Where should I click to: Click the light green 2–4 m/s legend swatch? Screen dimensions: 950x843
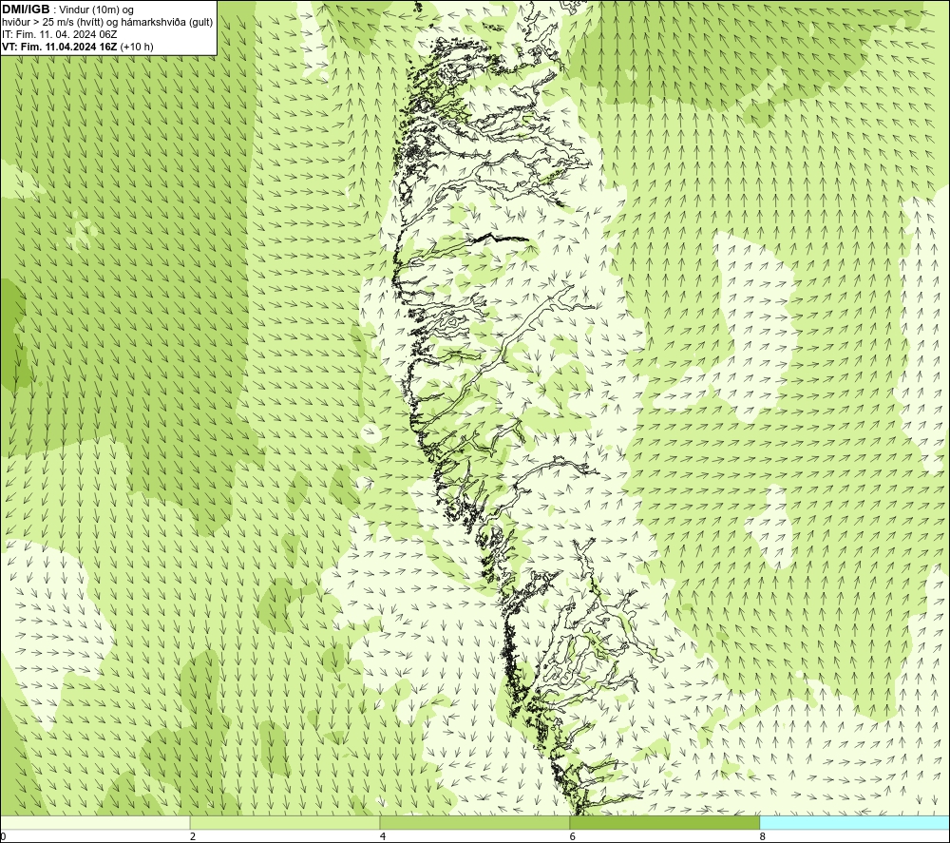[285, 822]
